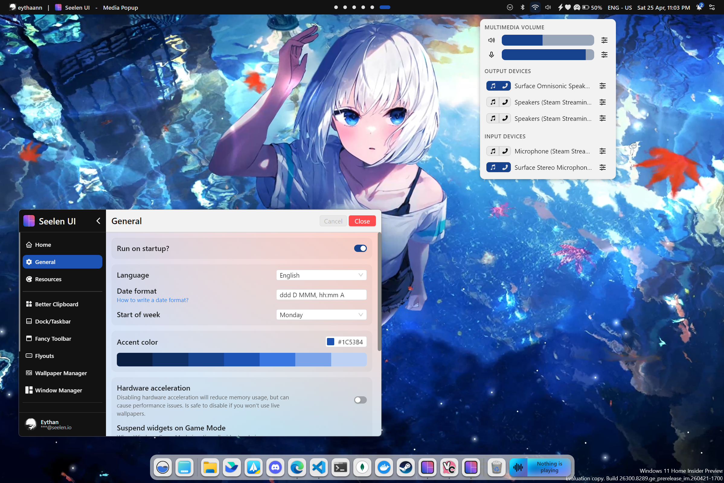
Task: Pick the darkest navy accent swatch
Action: pyautogui.click(x=135, y=360)
